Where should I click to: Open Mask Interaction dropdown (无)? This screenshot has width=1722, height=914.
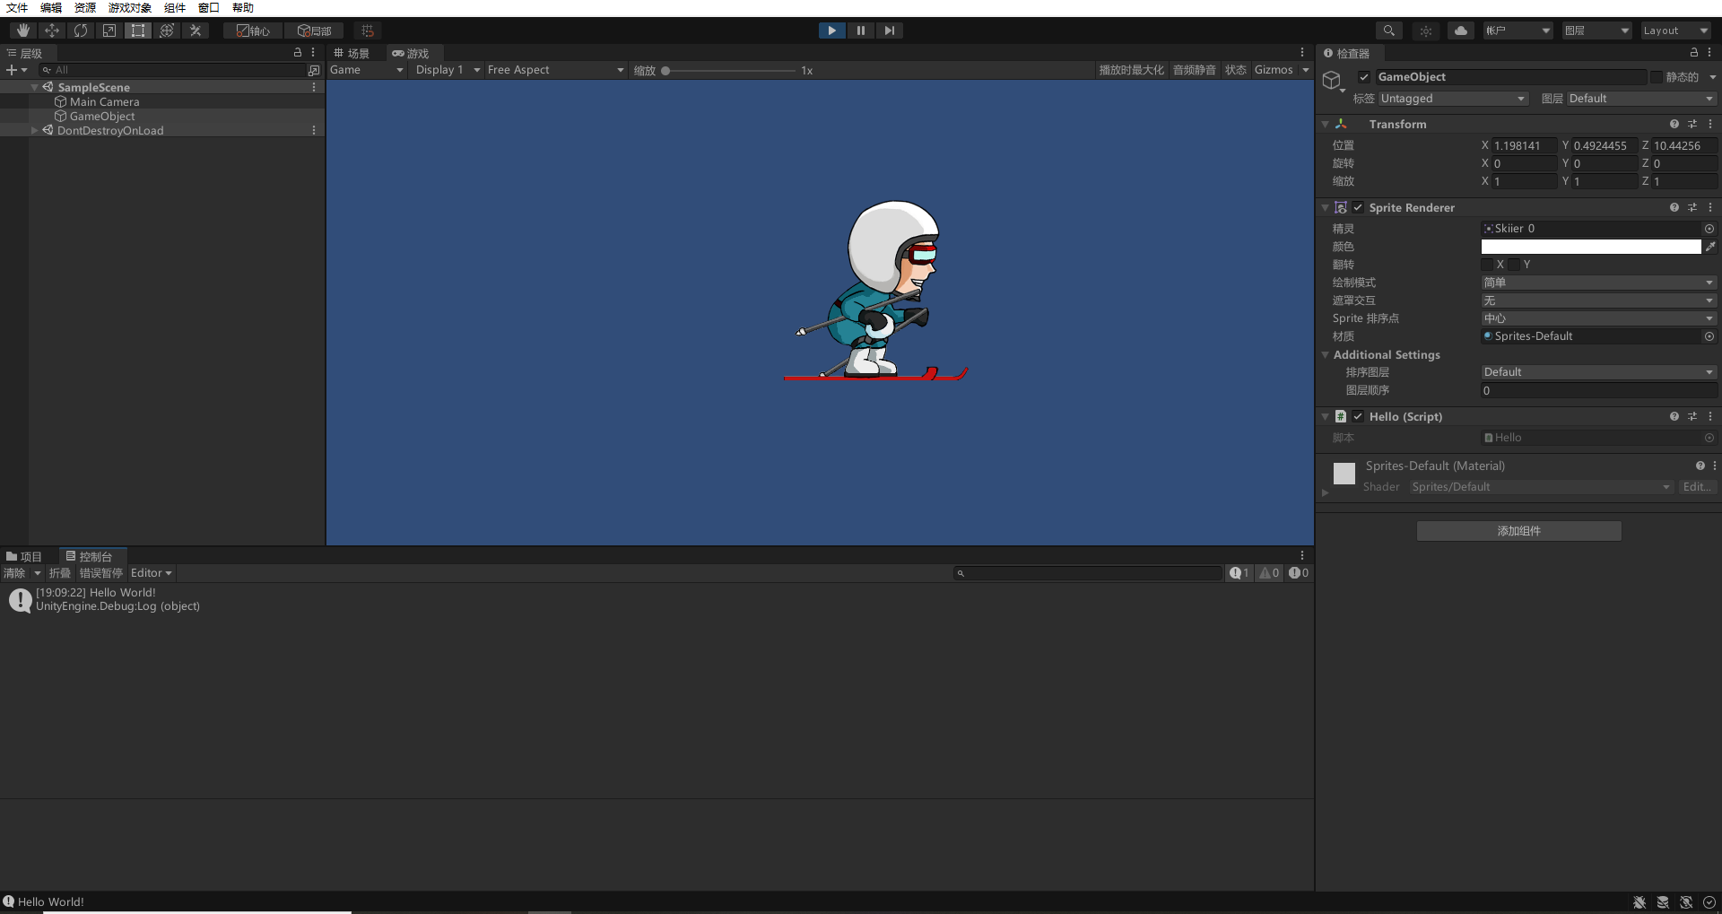(x=1598, y=300)
